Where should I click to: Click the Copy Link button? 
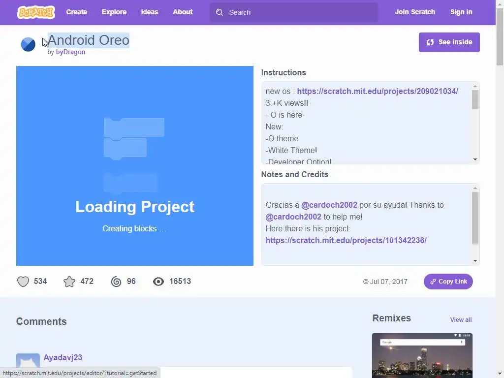(448, 282)
